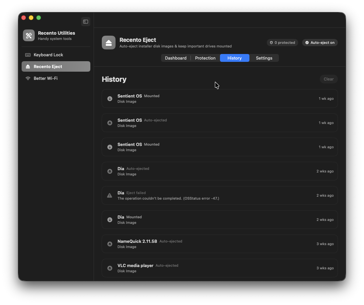Open the Dashboard tab
364x305 pixels.
176,58
